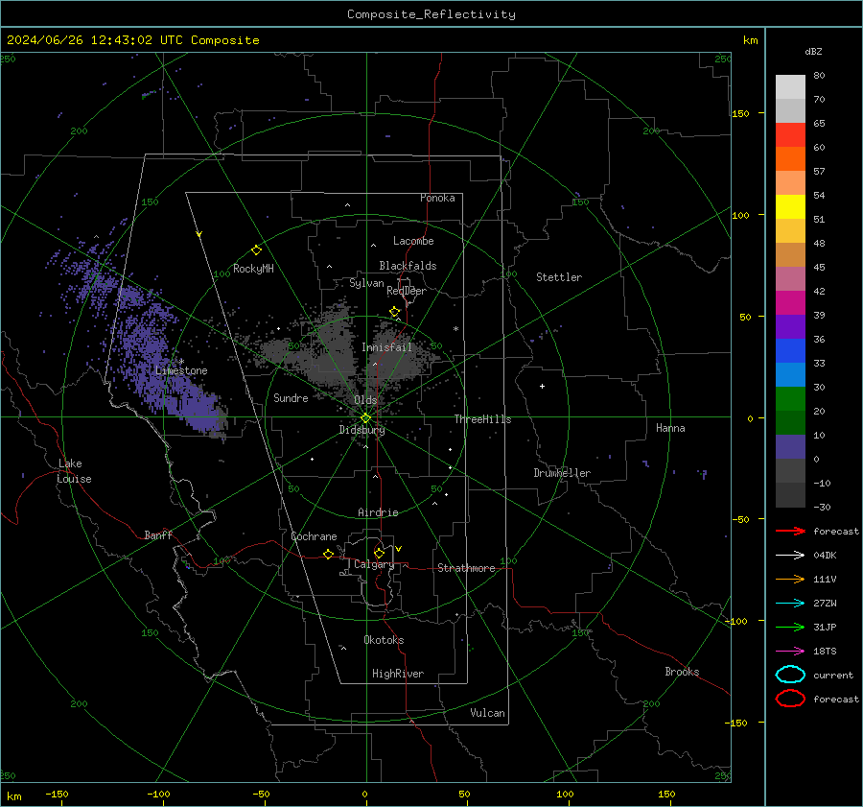Click the Cochrane city label
863x807 pixels.
[x=314, y=536]
